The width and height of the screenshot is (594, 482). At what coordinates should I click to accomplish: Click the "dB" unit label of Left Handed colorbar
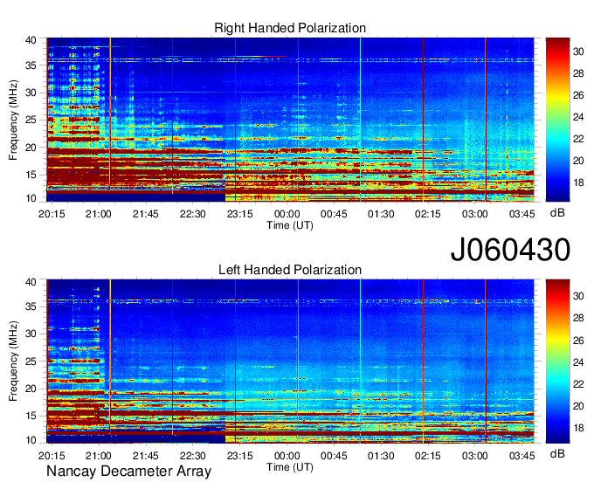557,453
